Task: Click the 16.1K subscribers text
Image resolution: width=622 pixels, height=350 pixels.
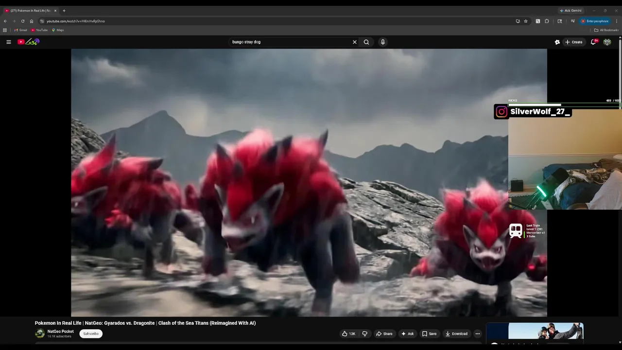Action: [x=59, y=336]
